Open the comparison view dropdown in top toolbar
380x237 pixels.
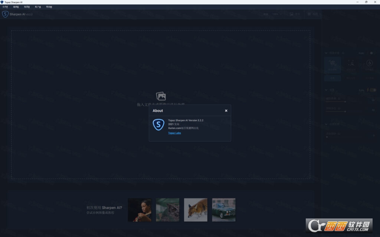(315, 14)
